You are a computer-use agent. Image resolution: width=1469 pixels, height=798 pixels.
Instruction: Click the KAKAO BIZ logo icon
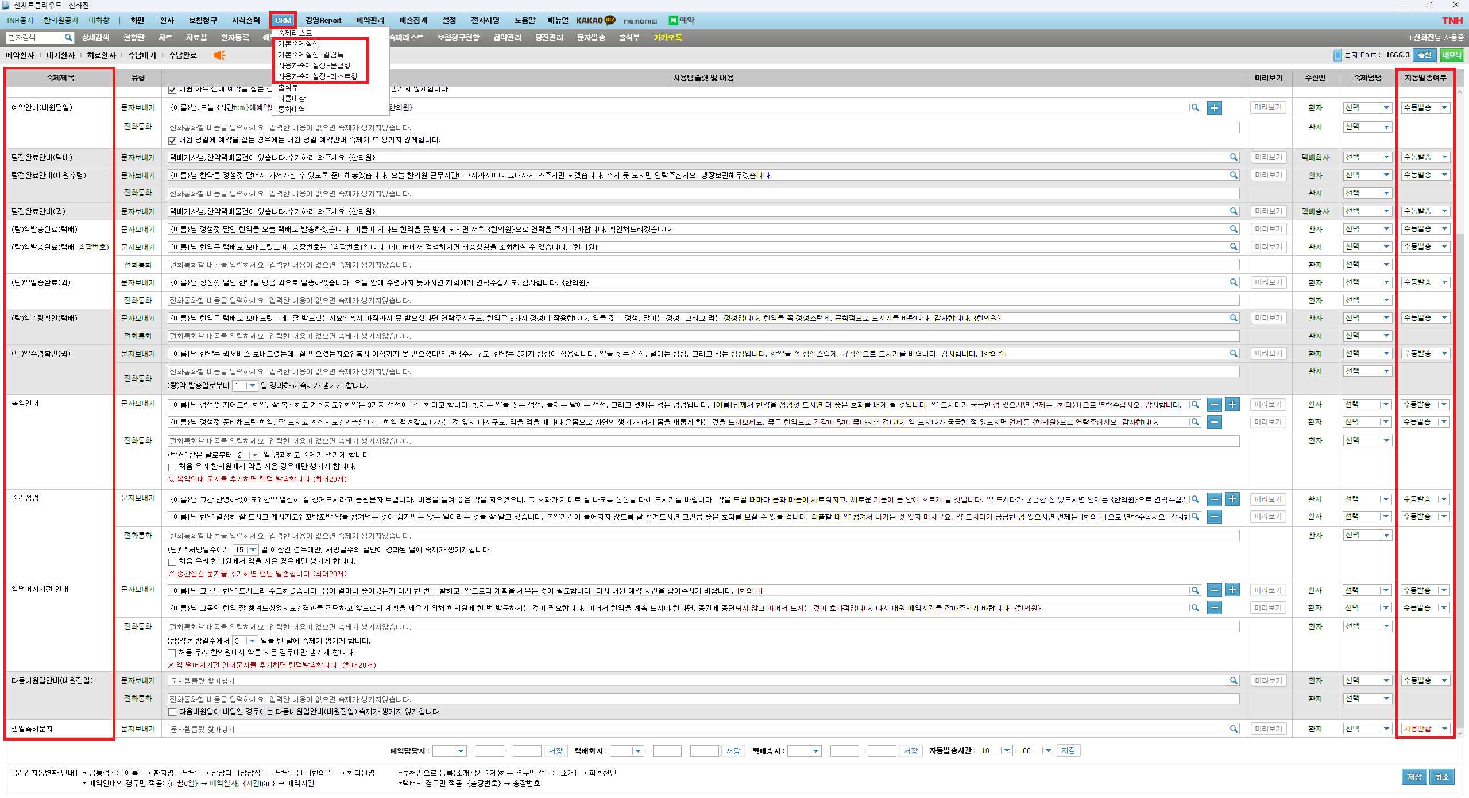pos(596,20)
